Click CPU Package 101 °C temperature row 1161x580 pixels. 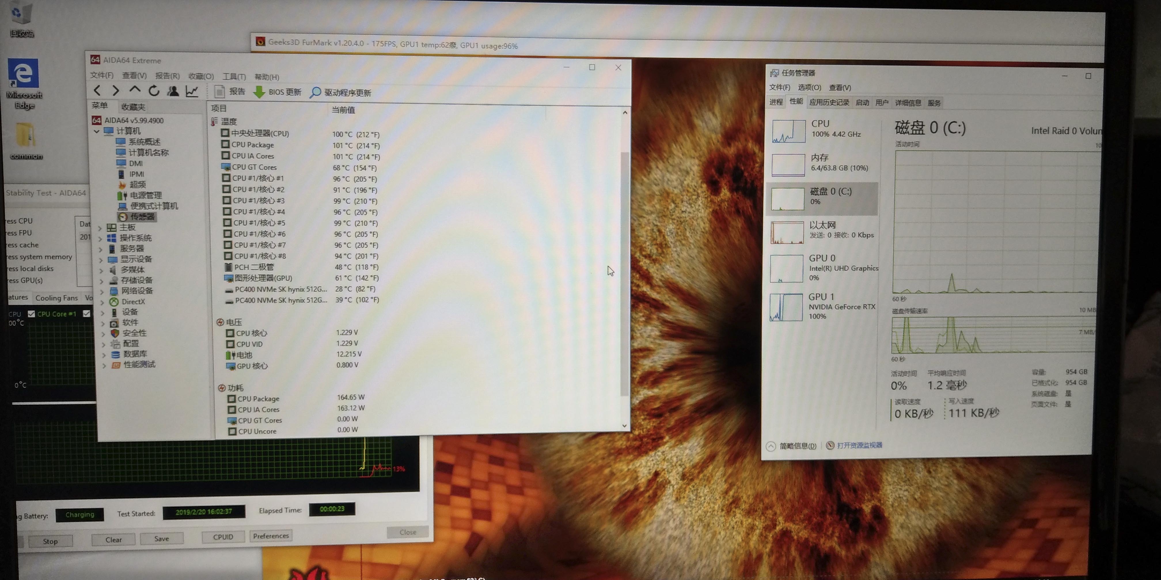click(301, 145)
